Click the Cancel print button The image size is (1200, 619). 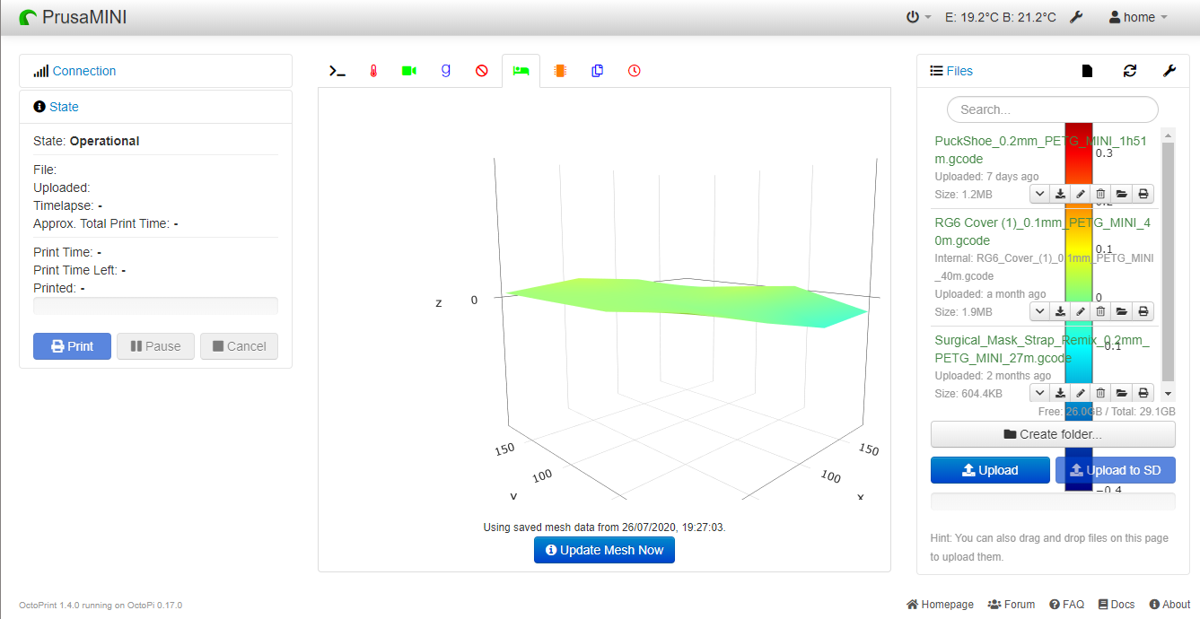coord(239,346)
